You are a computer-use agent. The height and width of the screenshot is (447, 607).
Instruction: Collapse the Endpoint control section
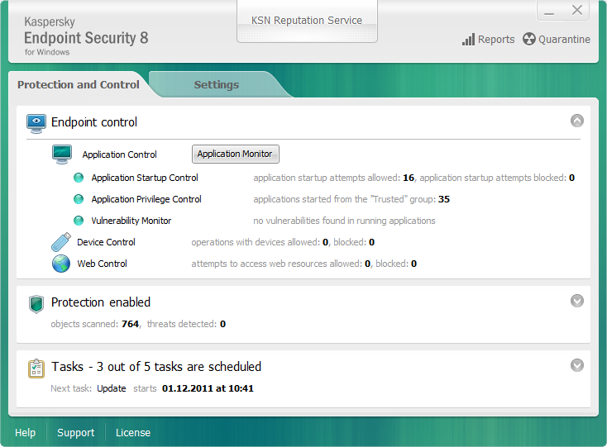click(577, 121)
